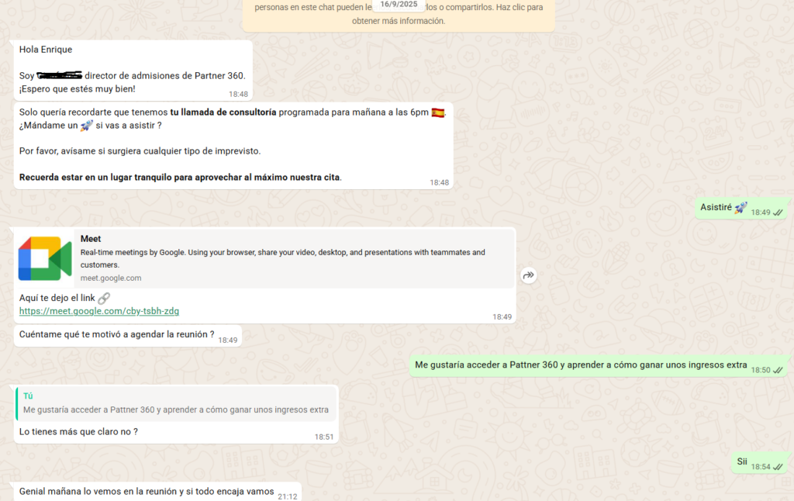Viewport: 794px width, 501px height.
Task: Click the forward arrow beside the Meet preview
Action: coord(529,275)
